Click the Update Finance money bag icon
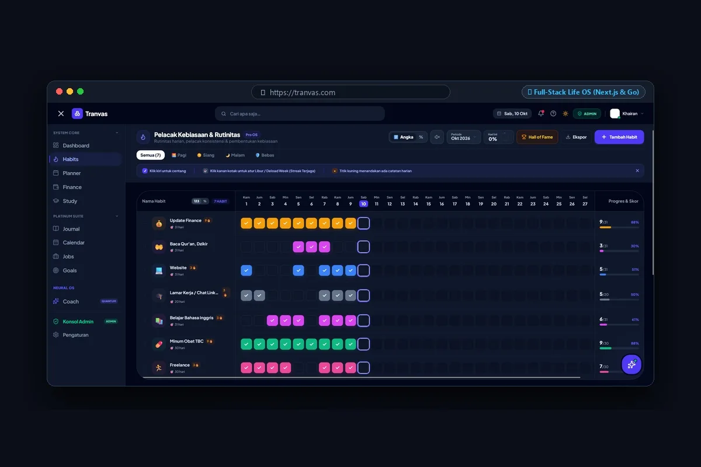This screenshot has width=701, height=467. [x=158, y=223]
